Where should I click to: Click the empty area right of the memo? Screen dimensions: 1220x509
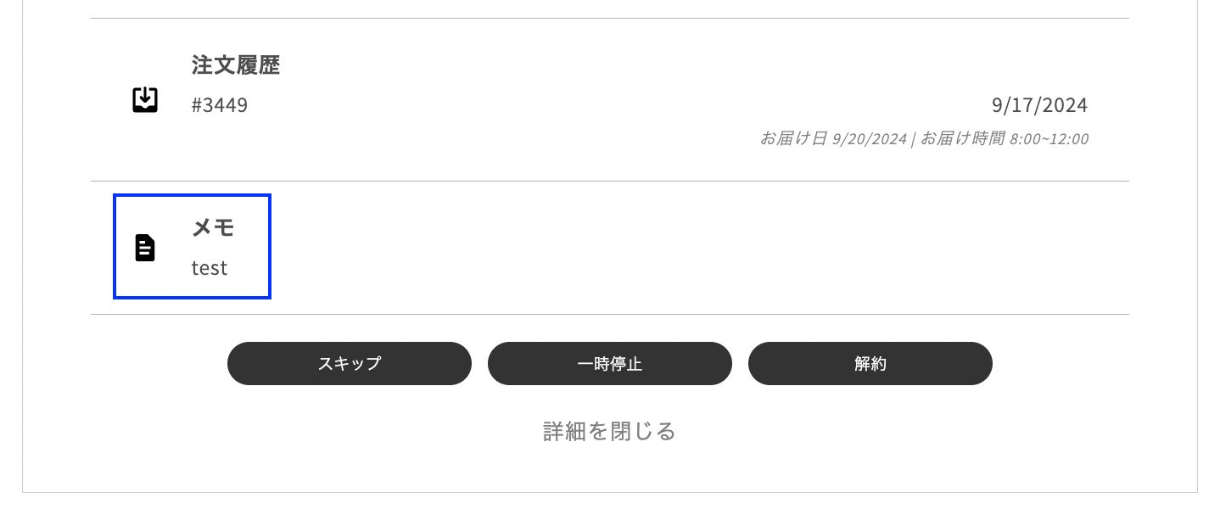pyautogui.click(x=679, y=248)
